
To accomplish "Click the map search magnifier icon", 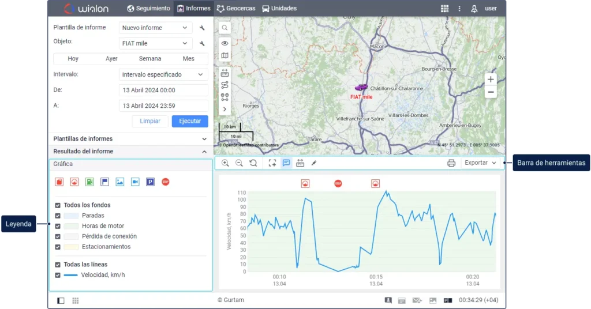I will click(x=225, y=28).
